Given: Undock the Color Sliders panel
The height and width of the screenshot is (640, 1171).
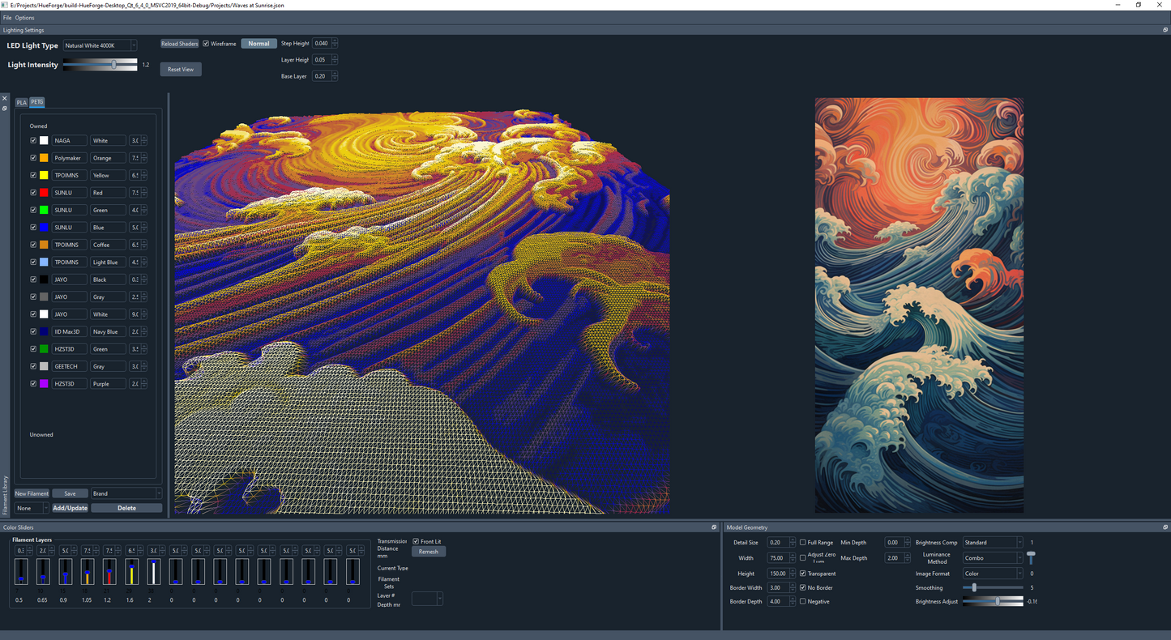Looking at the screenshot, I should [x=713, y=527].
